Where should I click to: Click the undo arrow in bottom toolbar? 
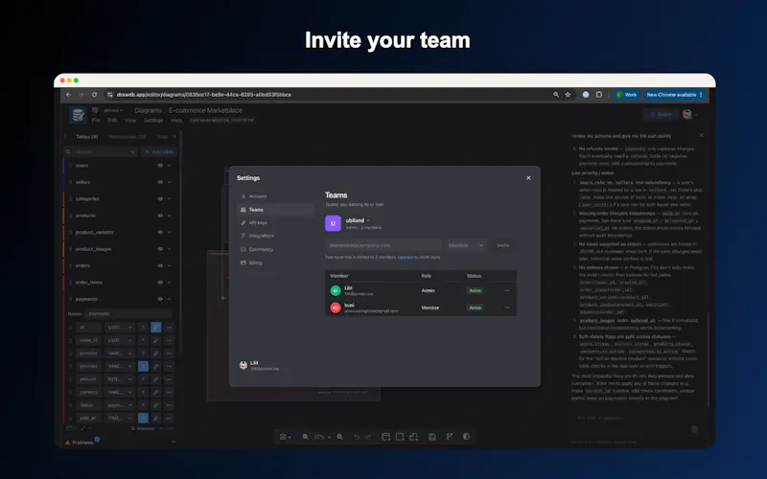(357, 437)
